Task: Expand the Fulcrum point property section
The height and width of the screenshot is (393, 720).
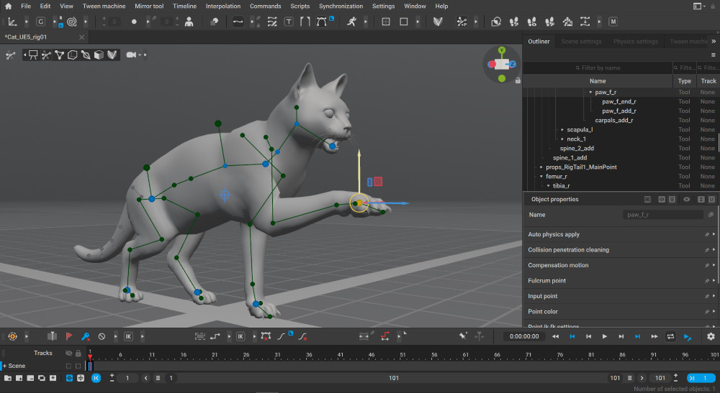Action: coord(714,280)
